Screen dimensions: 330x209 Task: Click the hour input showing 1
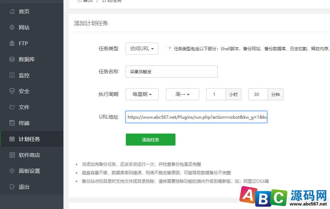coord(216,95)
